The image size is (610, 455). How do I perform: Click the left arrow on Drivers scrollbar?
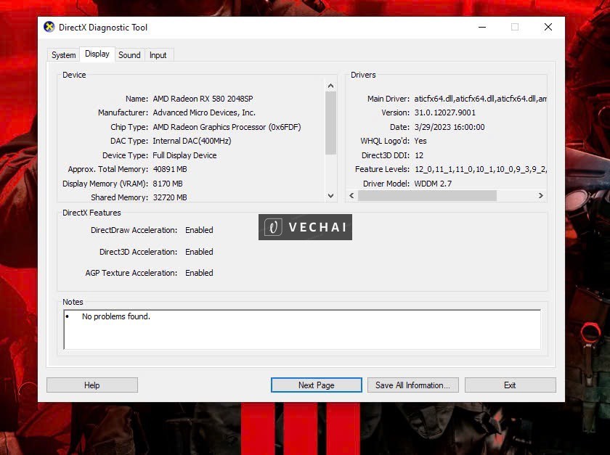[350, 196]
